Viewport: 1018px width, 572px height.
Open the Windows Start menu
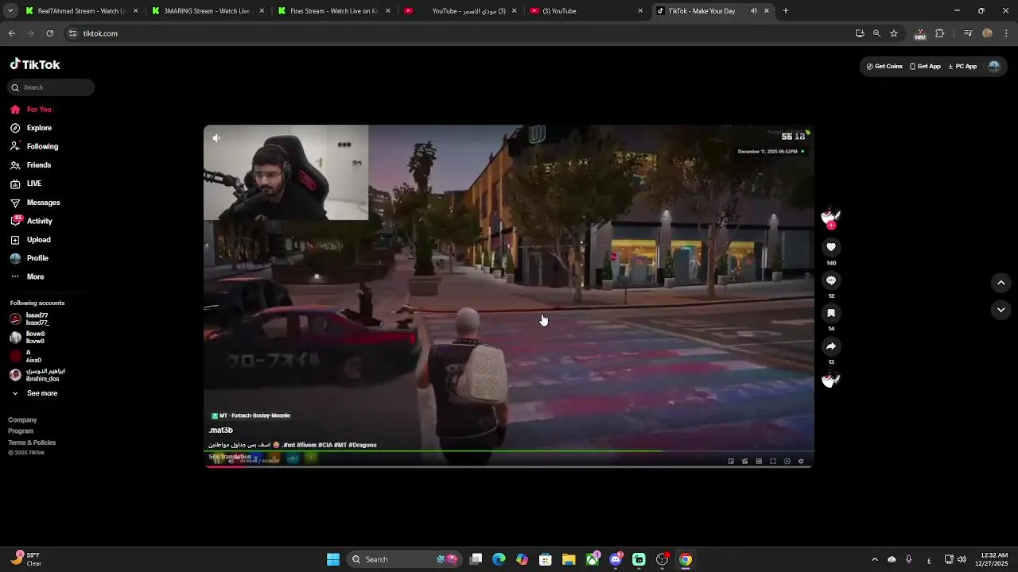click(333, 559)
